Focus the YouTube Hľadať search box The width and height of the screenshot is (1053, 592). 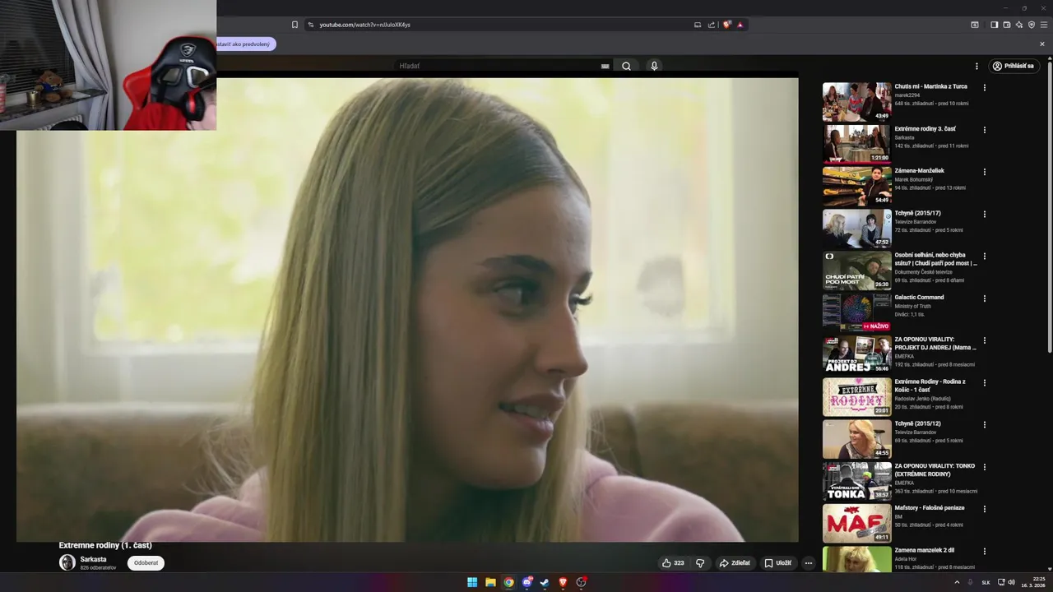click(498, 66)
